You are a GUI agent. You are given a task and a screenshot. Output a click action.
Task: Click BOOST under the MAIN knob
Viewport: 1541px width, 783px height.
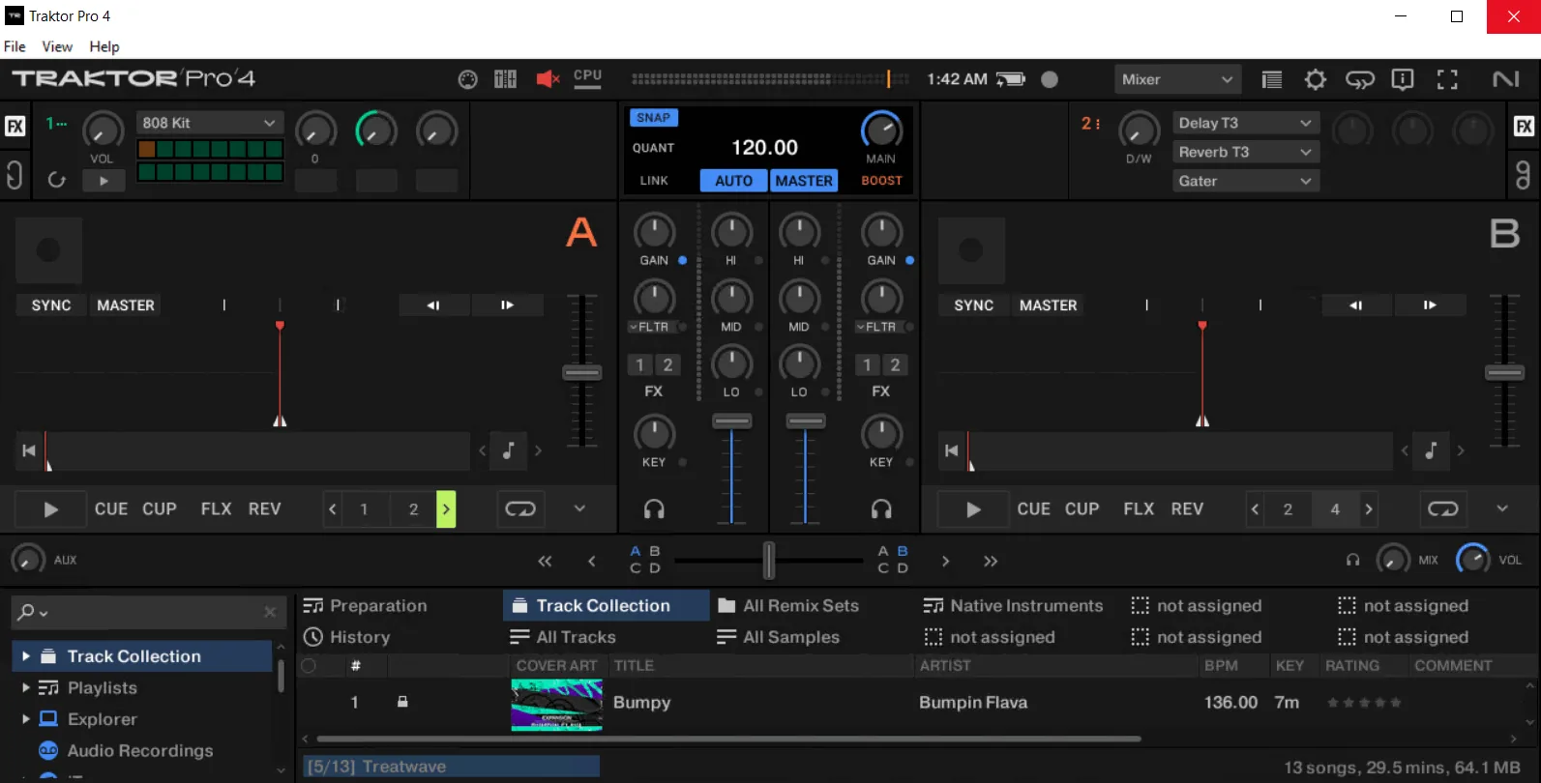pyautogui.click(x=881, y=181)
